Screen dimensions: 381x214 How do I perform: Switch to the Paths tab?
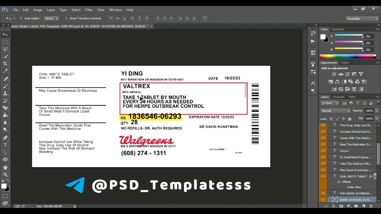(352, 97)
